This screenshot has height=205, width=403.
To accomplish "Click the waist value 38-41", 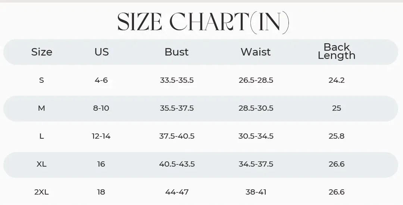I will (x=256, y=192).
